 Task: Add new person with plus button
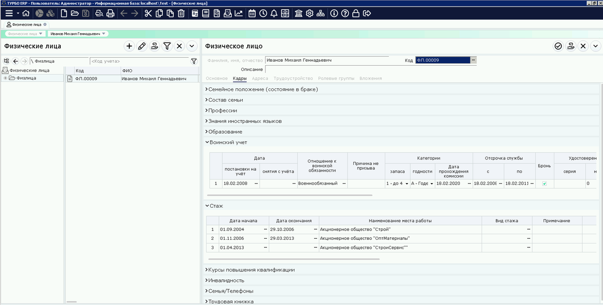point(129,46)
